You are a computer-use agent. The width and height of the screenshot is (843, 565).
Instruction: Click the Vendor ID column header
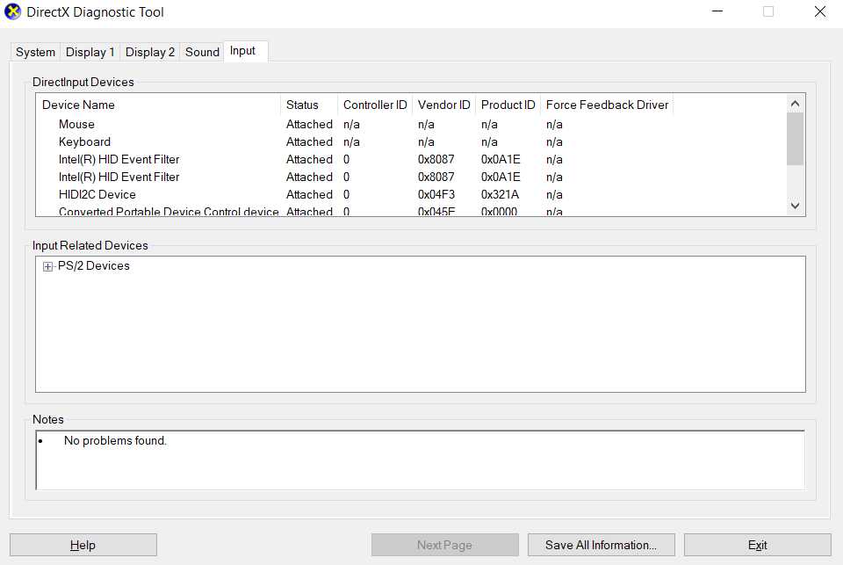pyautogui.click(x=443, y=105)
